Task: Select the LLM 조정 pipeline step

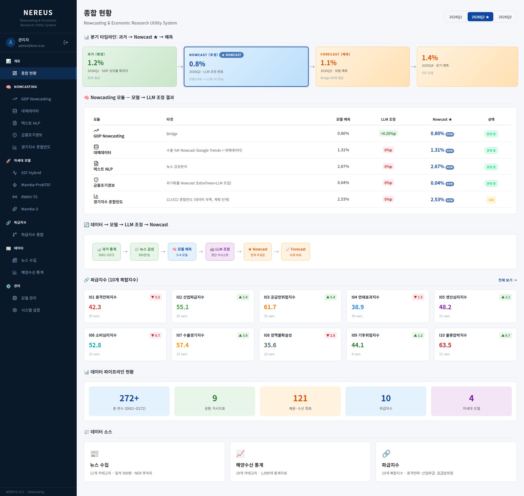Action: click(220, 252)
